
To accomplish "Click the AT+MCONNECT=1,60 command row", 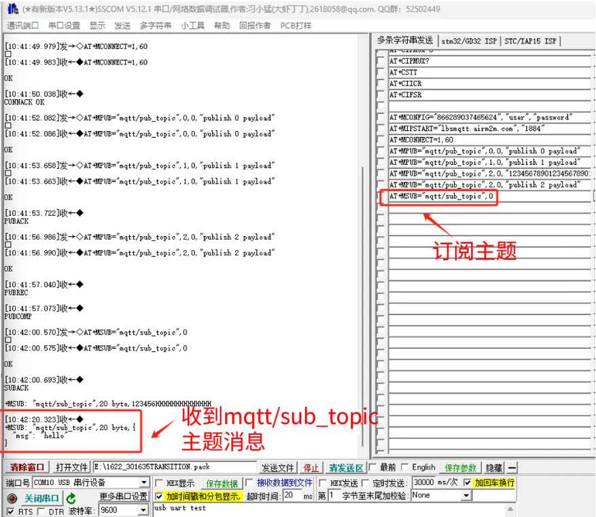I will pos(489,140).
